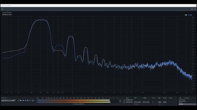Click the selection Start time field
197x110 pixels.
[x=129, y=100]
